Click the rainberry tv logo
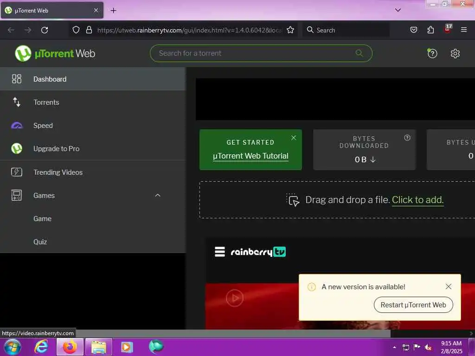475x356 pixels. pos(258,252)
